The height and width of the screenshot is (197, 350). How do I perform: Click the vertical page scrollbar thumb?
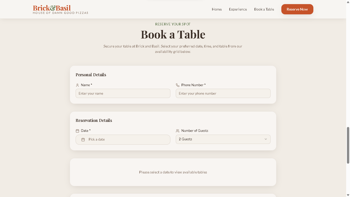click(x=348, y=145)
